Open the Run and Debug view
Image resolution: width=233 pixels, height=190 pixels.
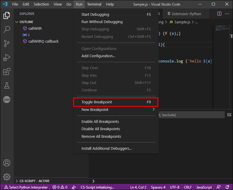point(7,57)
